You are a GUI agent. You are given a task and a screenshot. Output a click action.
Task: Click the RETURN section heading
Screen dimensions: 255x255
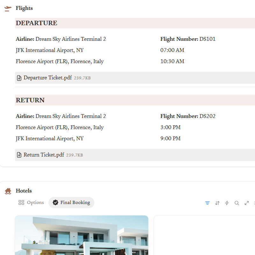(30, 100)
